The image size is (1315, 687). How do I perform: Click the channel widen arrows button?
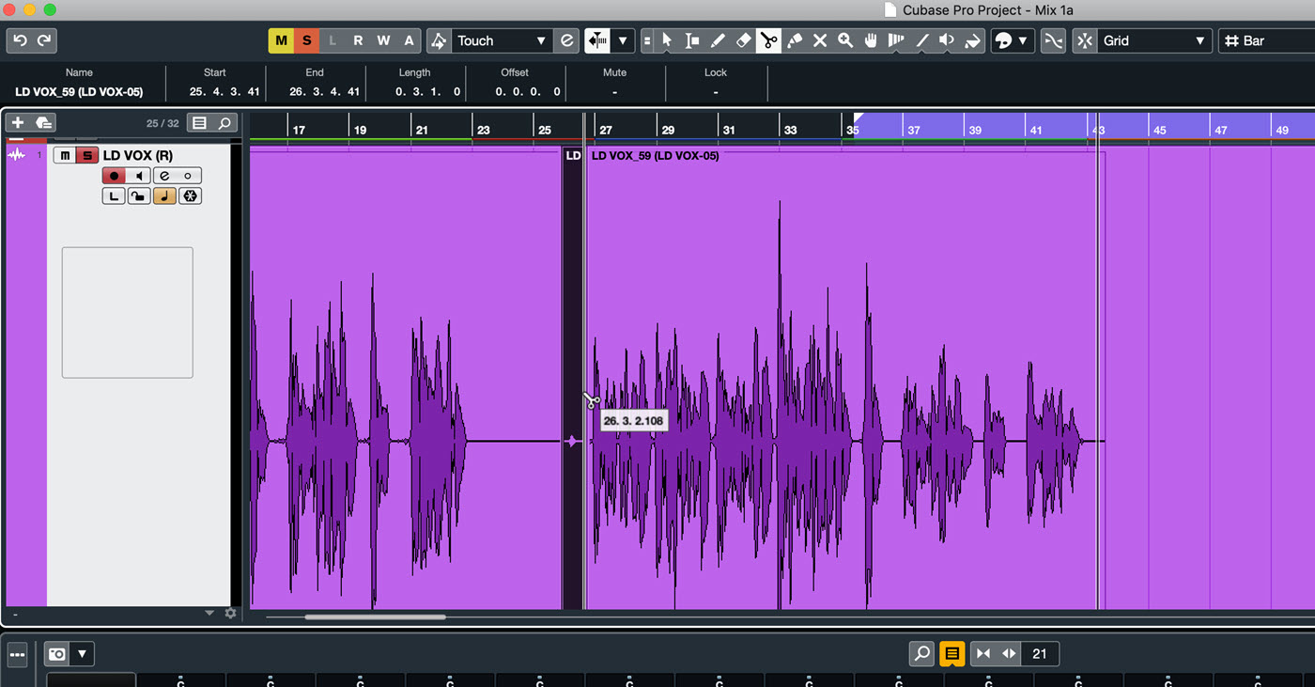pyautogui.click(x=1009, y=653)
